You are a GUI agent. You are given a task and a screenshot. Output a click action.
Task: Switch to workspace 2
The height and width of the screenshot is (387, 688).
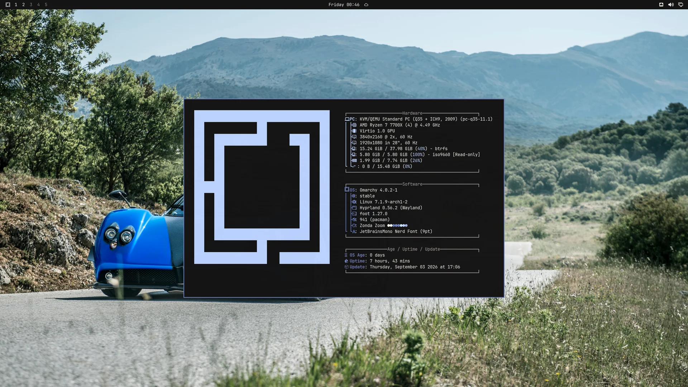tap(23, 5)
